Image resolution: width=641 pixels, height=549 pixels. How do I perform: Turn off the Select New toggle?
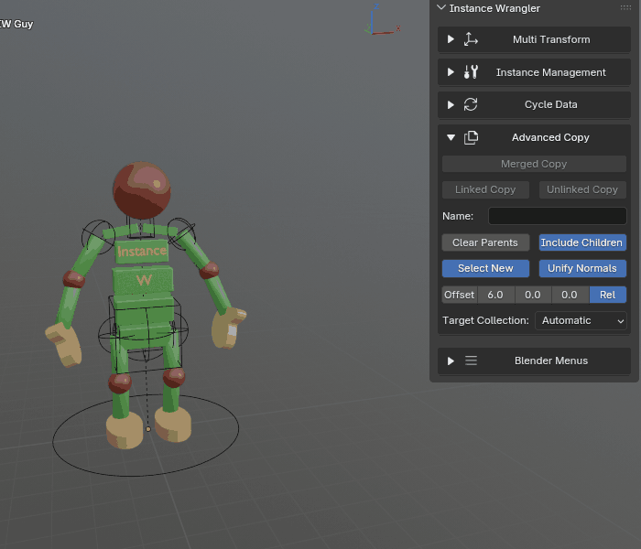pos(485,268)
